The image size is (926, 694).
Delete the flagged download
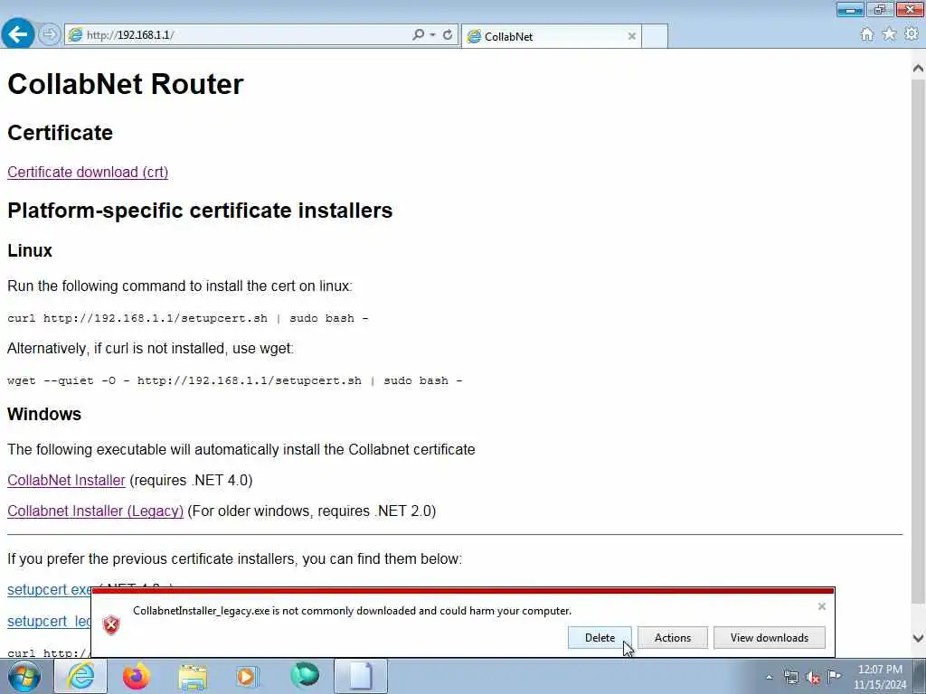pos(600,637)
